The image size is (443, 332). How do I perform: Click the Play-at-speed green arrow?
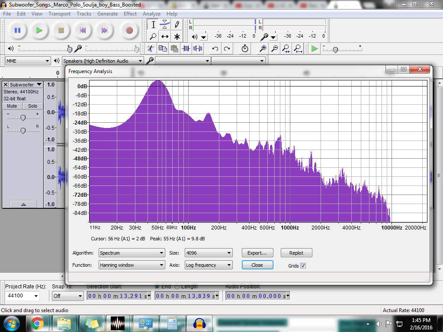(314, 48)
